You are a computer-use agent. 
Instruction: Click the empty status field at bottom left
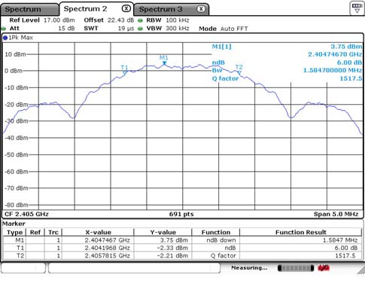(23, 268)
